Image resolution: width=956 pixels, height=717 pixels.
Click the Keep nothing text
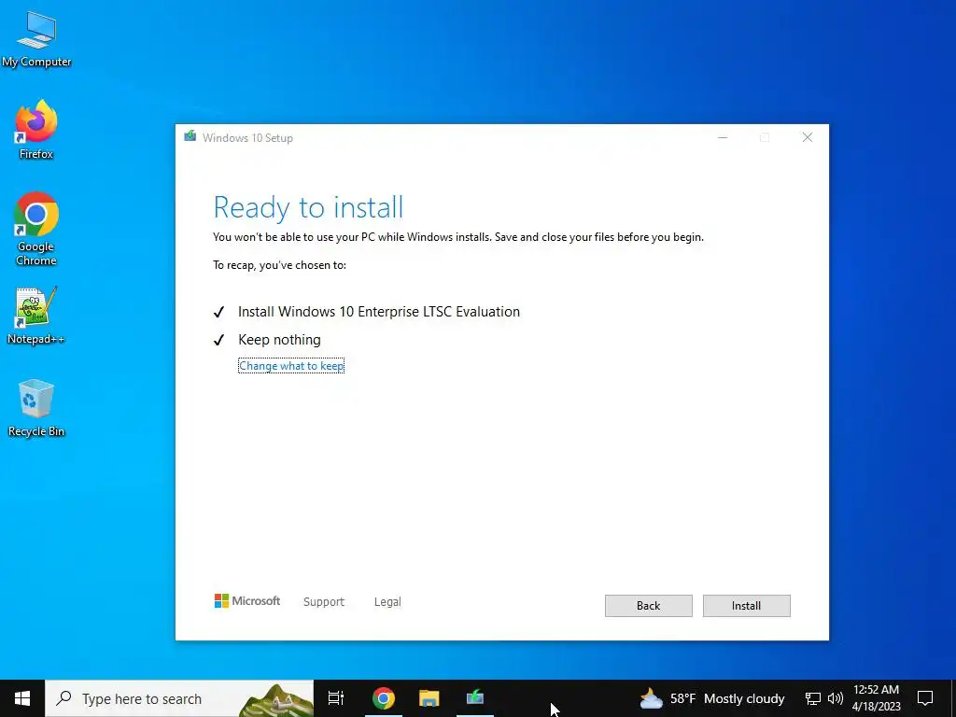279,340
